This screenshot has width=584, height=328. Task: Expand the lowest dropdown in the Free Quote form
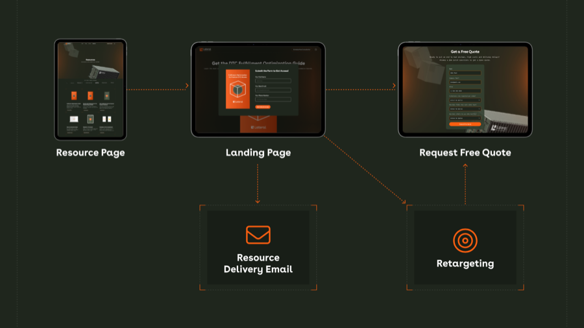(465, 118)
